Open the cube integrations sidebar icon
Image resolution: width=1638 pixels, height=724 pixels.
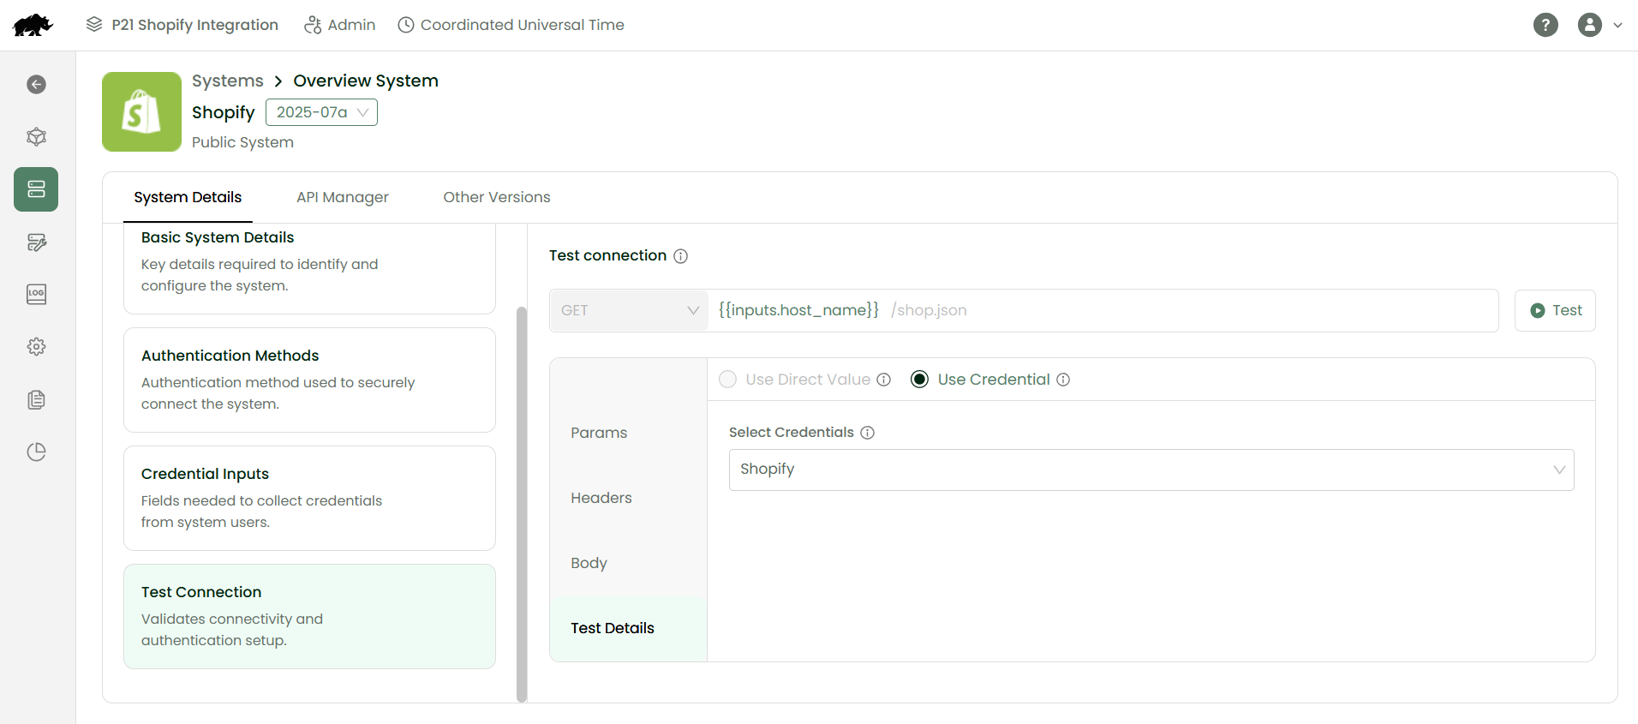pos(36,136)
